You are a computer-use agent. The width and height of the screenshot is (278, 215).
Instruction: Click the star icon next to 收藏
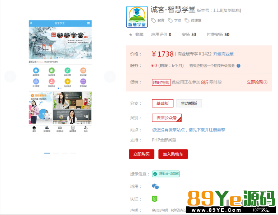point(131,35)
